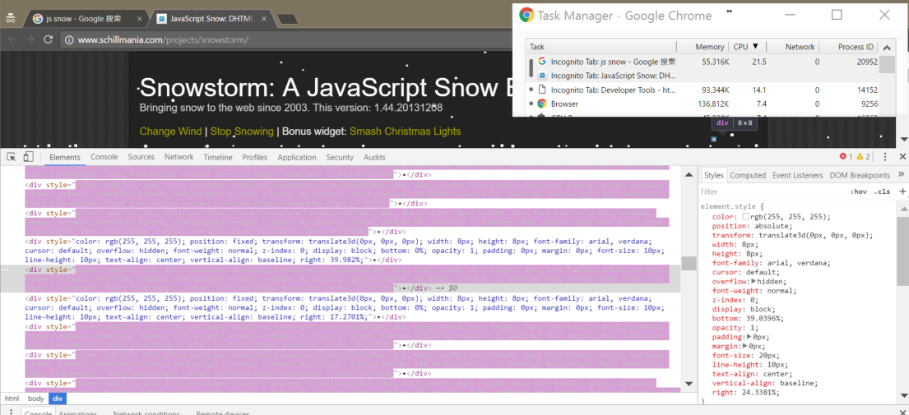Expand the margin property triangle
The image size is (909, 415).
pyautogui.click(x=745, y=346)
